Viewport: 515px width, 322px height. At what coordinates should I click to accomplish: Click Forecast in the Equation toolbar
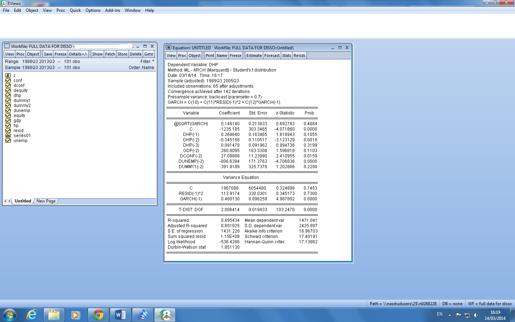tap(272, 55)
